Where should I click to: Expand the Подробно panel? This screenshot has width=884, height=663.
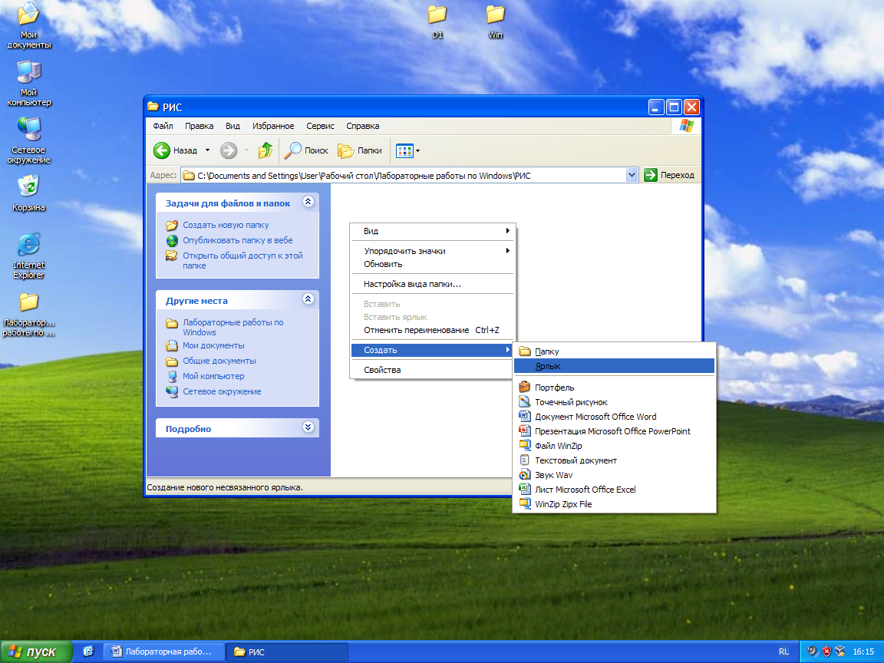pos(308,427)
